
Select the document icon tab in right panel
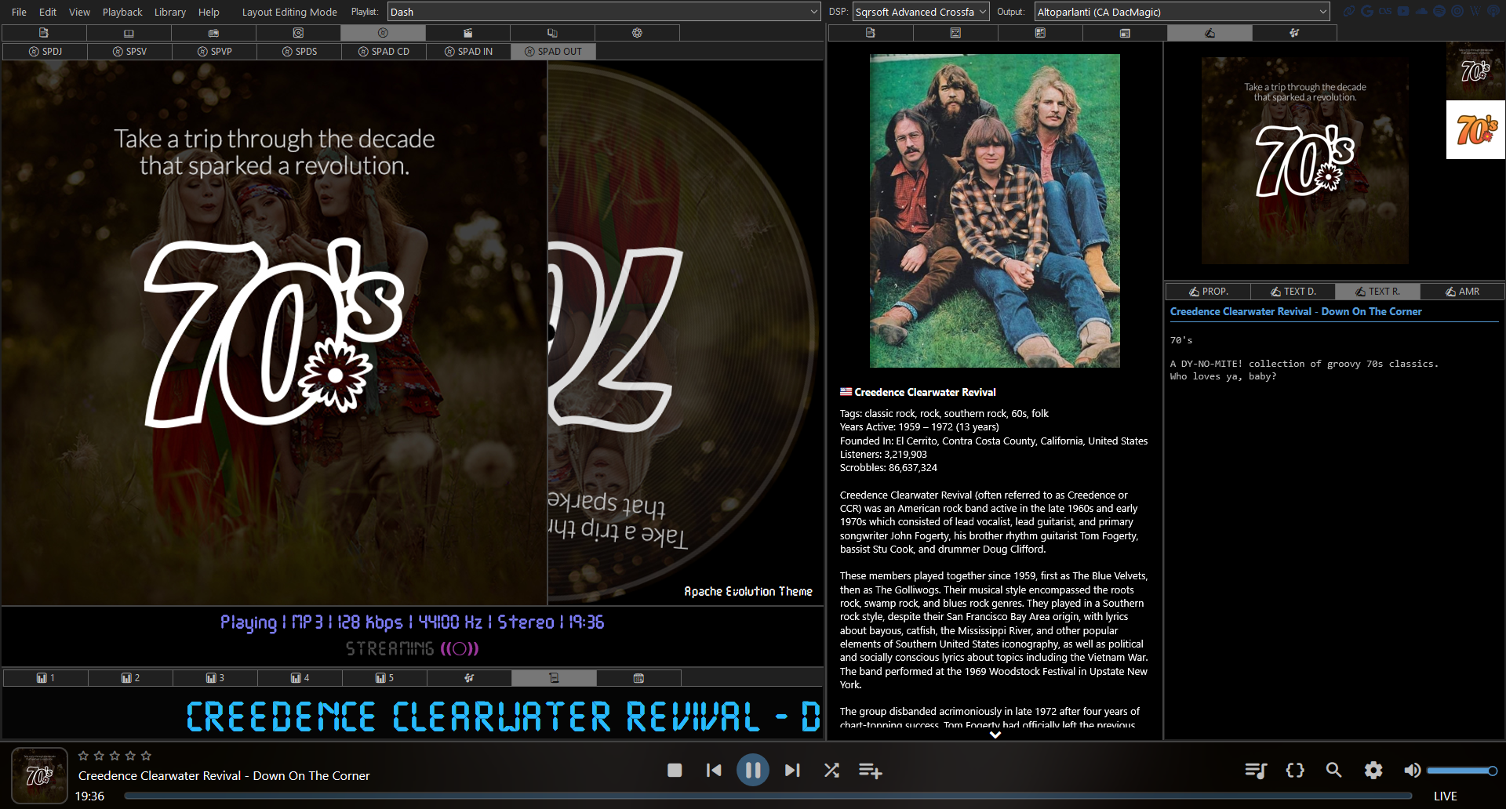click(x=871, y=33)
